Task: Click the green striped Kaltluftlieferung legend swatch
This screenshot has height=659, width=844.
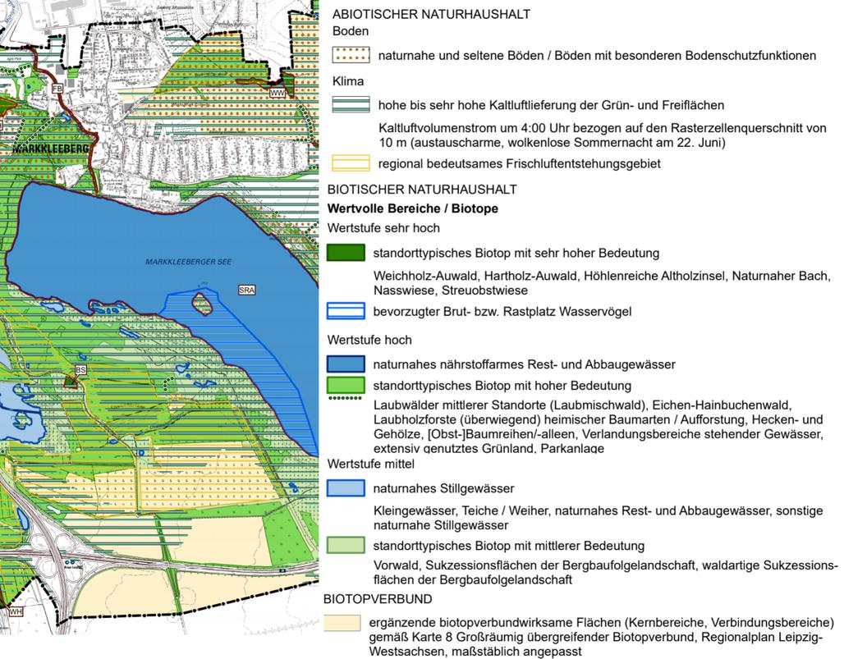Action: (x=351, y=104)
